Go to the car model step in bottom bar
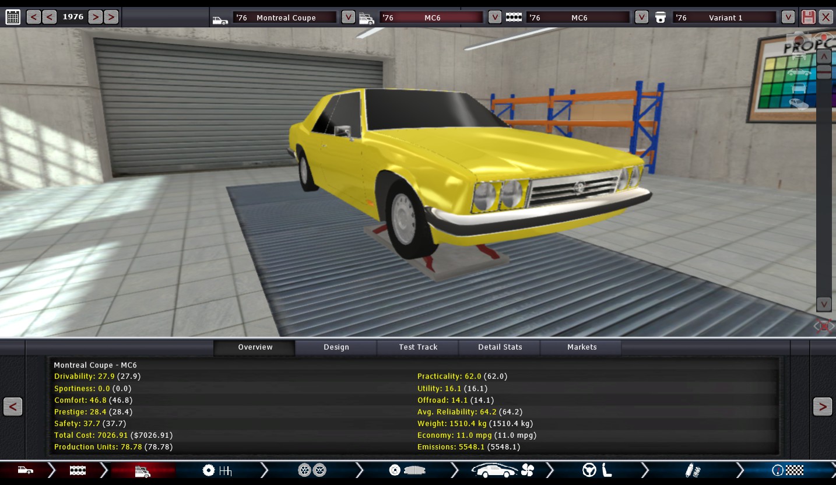836x485 pixels. pos(25,470)
